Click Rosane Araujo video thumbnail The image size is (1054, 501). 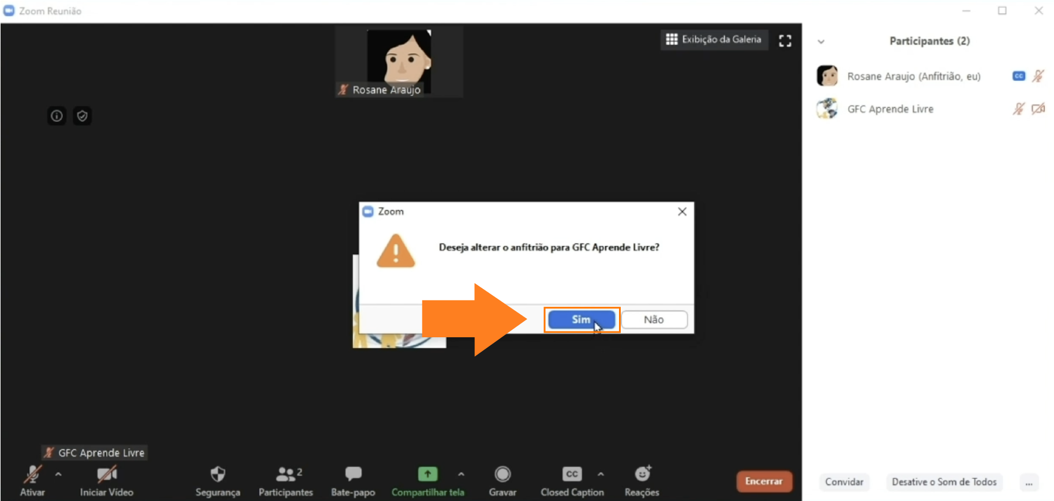(x=399, y=61)
